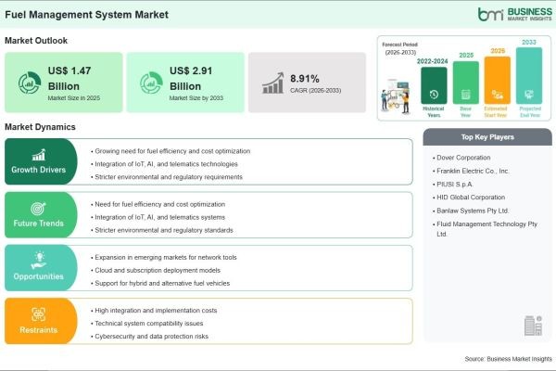Viewport: 556px width, 371px height.
Task: Click PIUSI S.p.A. entry
Action: [x=453, y=185]
